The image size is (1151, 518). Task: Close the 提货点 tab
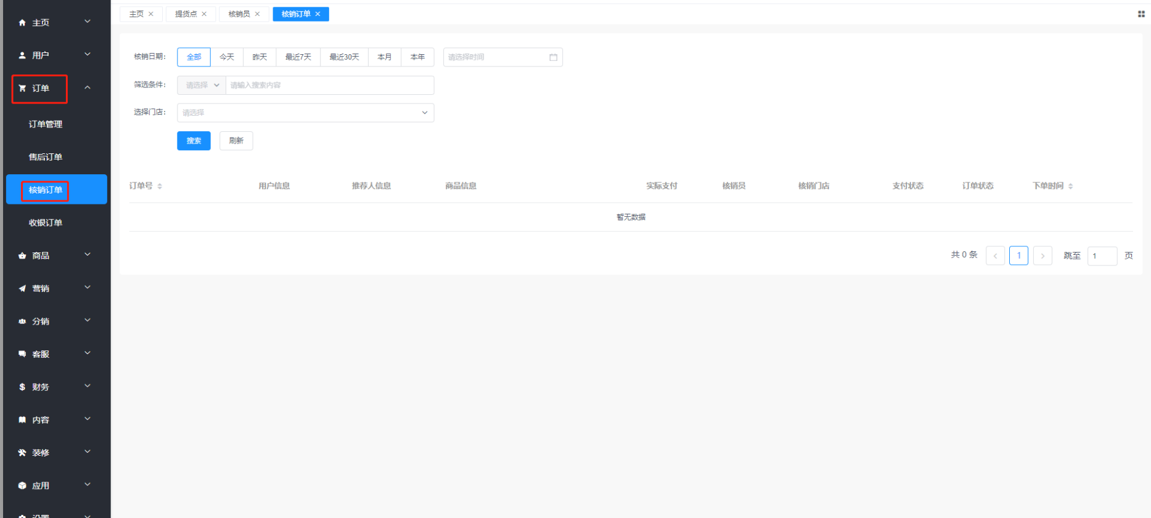[204, 14]
